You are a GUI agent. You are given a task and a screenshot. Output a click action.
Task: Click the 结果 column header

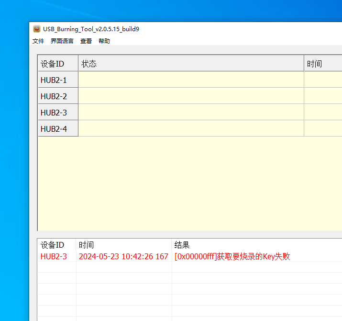click(257, 245)
